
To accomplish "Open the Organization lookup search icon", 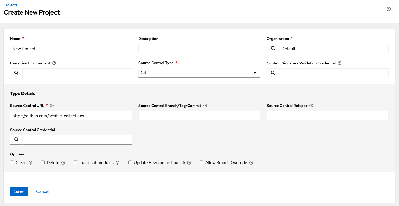I will coord(273,49).
